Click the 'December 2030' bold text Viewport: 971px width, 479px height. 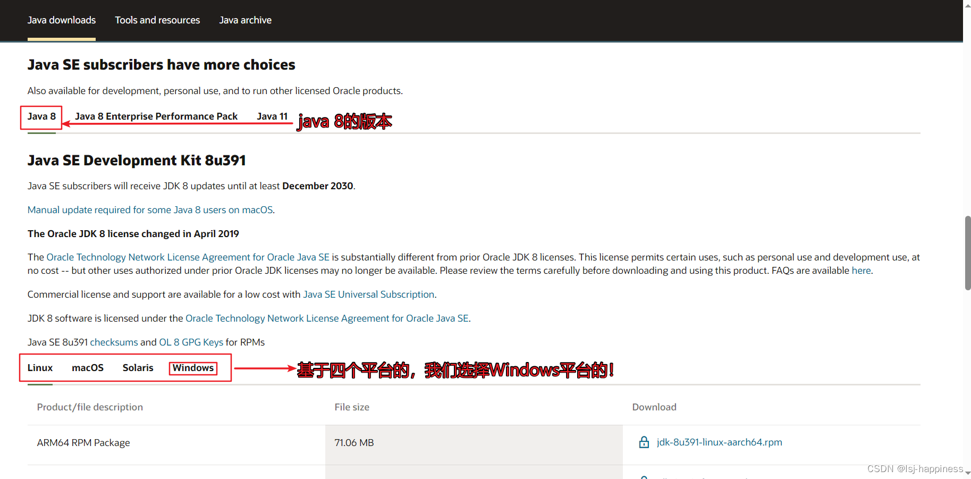(x=318, y=186)
